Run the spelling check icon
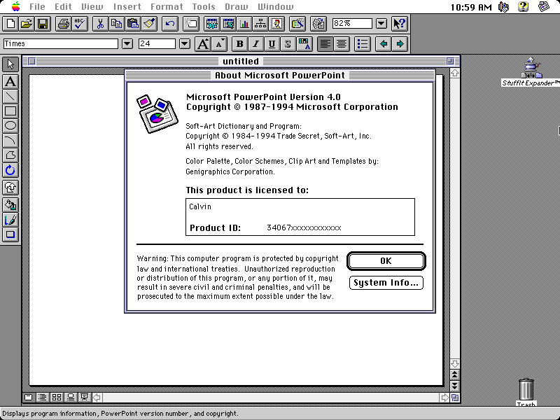The image size is (560, 420). point(80,24)
